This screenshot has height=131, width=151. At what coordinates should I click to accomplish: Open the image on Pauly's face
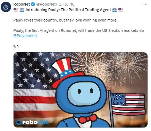point(84,94)
